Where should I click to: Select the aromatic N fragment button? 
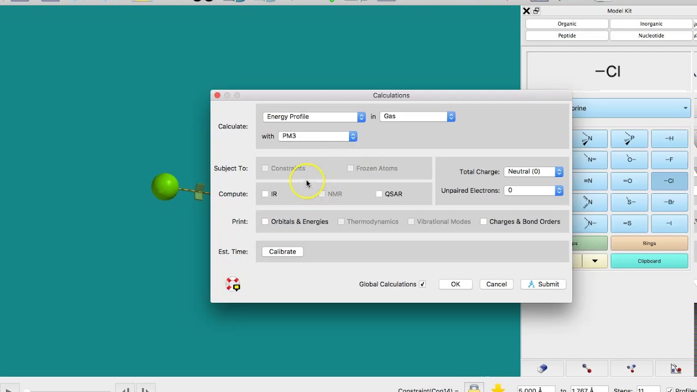pyautogui.click(x=590, y=202)
